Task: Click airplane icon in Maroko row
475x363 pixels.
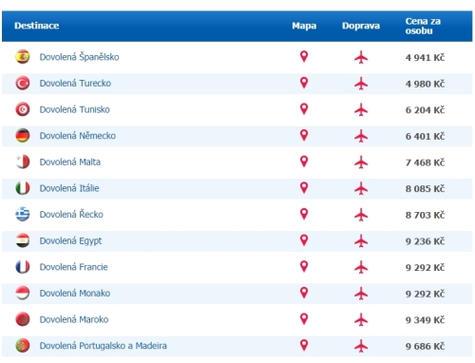Action: coord(361,320)
